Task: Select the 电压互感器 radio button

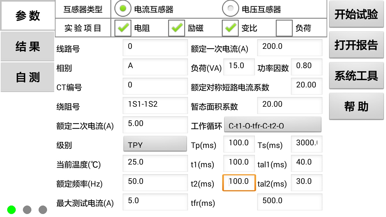Action: click(x=230, y=9)
